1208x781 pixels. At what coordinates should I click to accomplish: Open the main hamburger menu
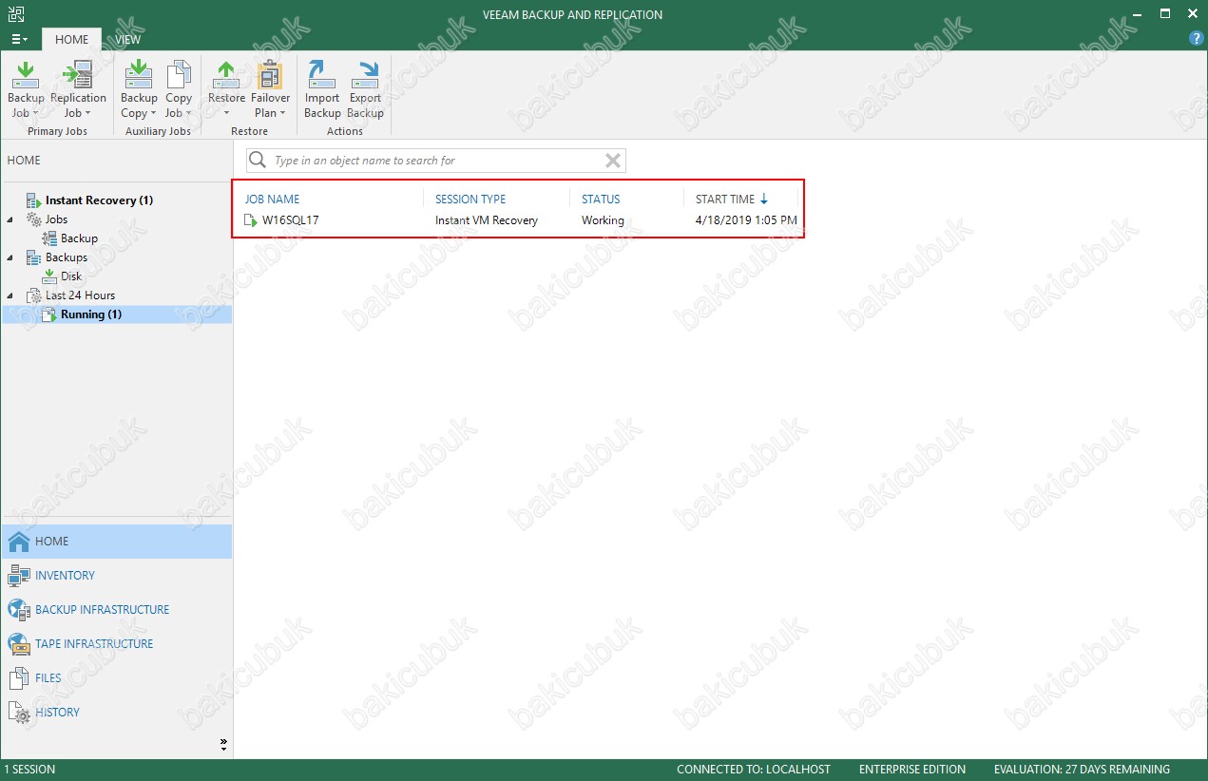click(19, 39)
